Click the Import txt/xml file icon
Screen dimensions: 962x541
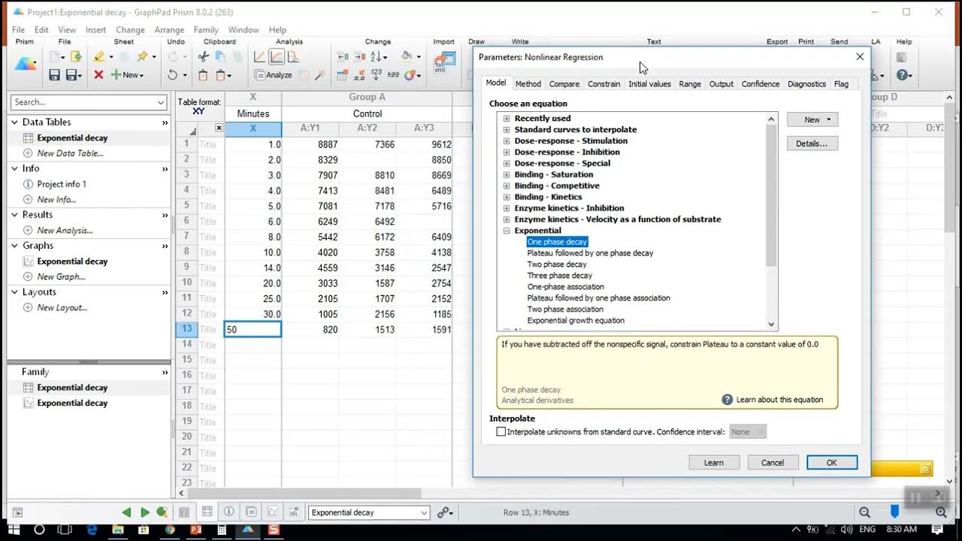[443, 64]
